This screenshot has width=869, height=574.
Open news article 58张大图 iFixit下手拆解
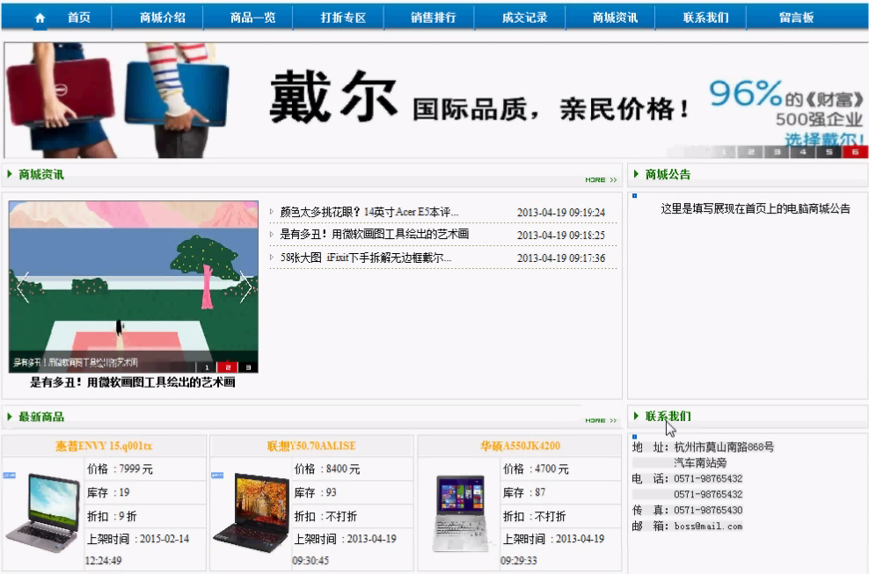[x=366, y=258]
